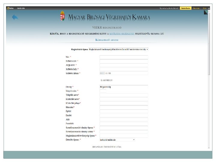Viewport: 216px width, 162px height.
Task: Click the scroll down arrow at the bottom right
Action: [209, 148]
